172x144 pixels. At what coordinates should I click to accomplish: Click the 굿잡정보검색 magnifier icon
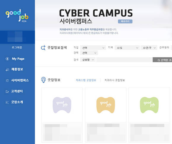[x=43, y=48]
